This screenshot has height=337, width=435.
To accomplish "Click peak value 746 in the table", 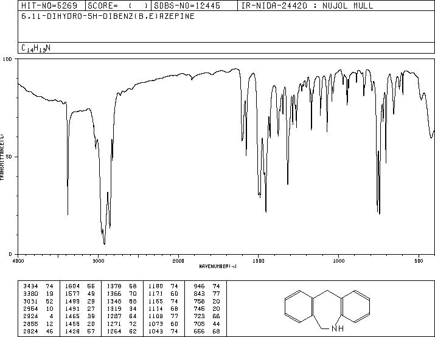I will coord(199,308).
